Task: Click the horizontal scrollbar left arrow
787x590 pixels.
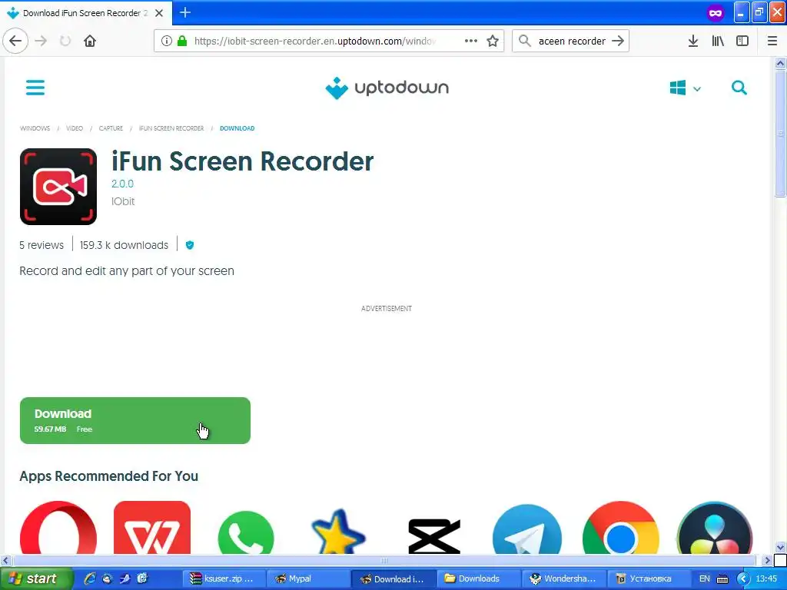Action: point(5,560)
